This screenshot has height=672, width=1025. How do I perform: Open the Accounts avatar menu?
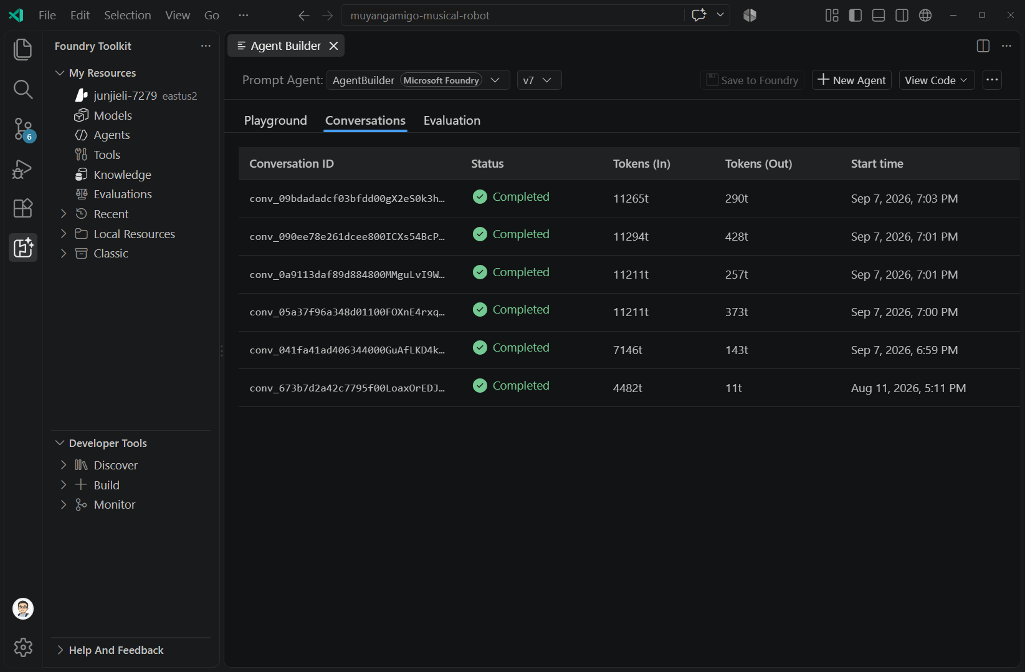point(23,608)
